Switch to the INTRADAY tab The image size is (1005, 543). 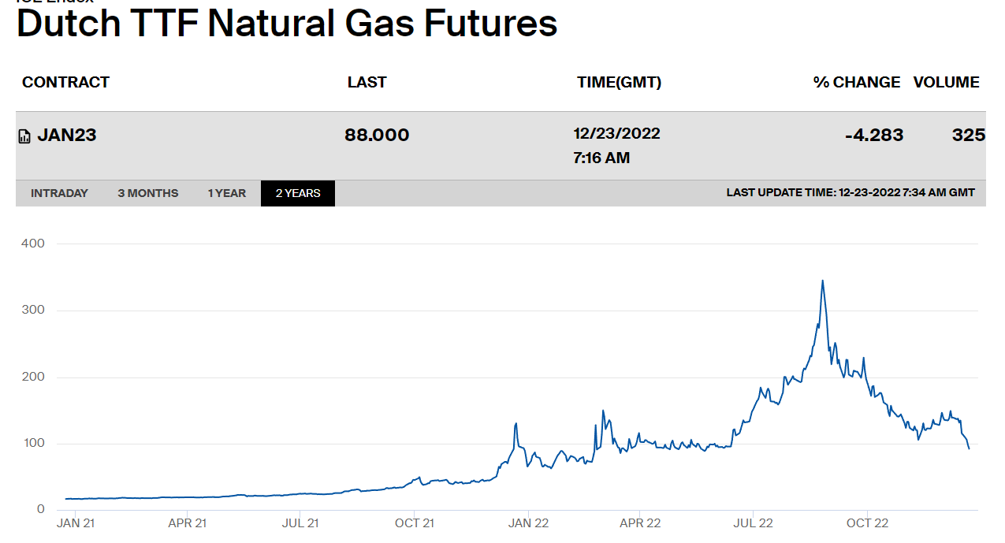point(59,193)
